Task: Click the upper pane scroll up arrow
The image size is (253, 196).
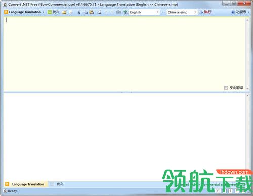Action: click(x=247, y=20)
